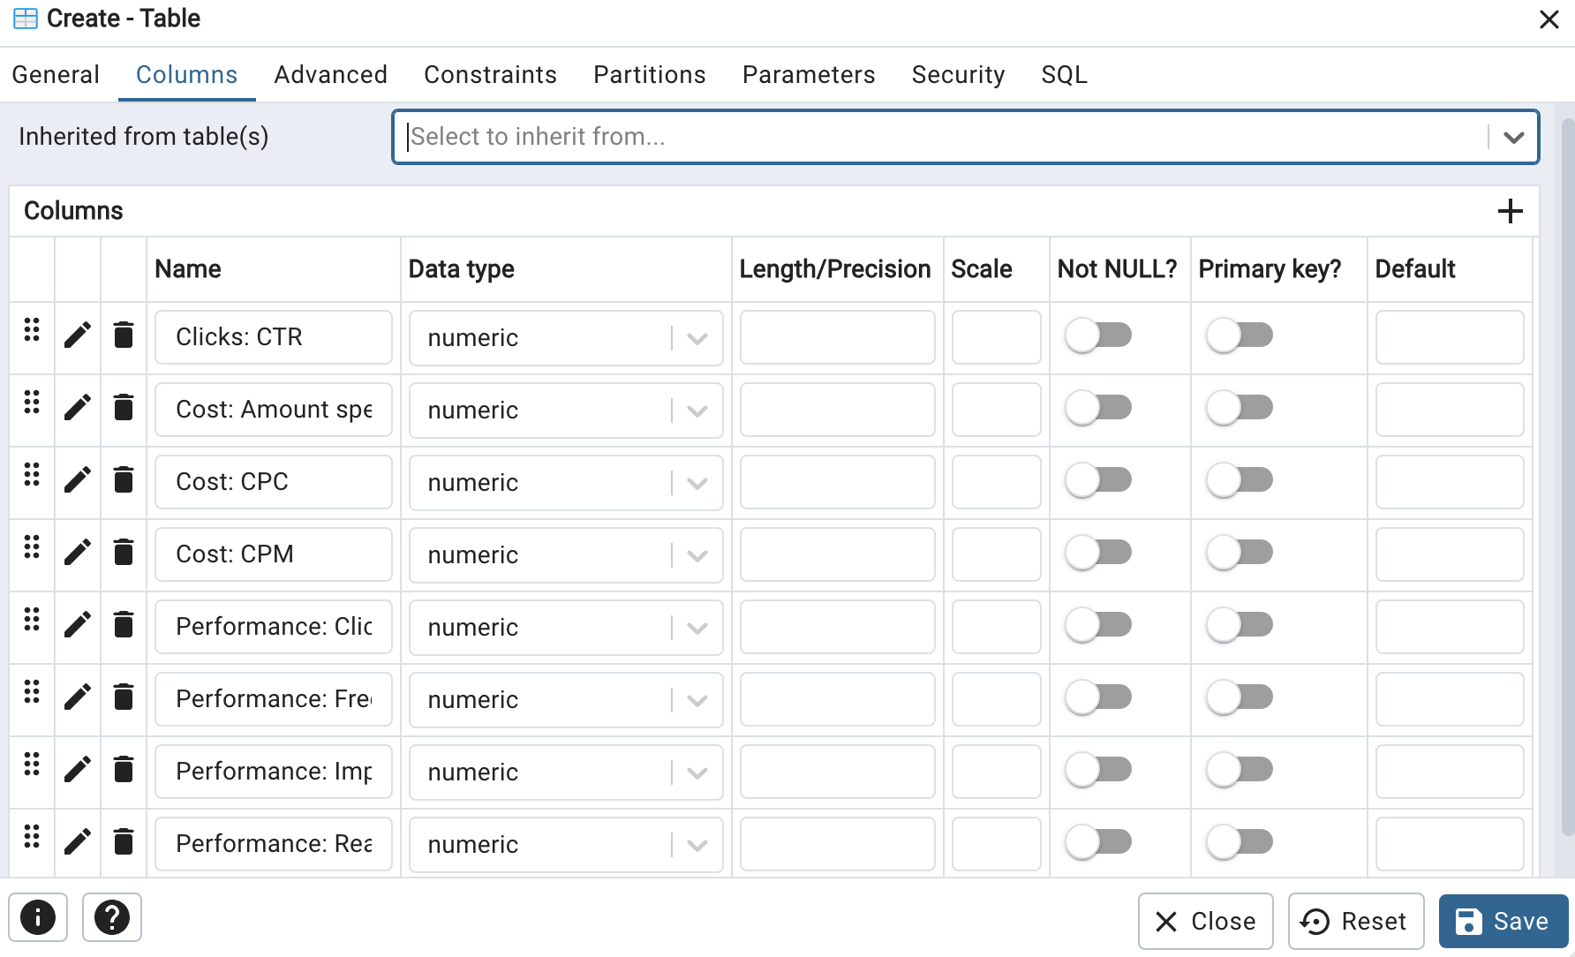Viewport: 1575px width, 957px height.
Task: Click drag handle of Clicks: CTR row
Action: point(32,329)
